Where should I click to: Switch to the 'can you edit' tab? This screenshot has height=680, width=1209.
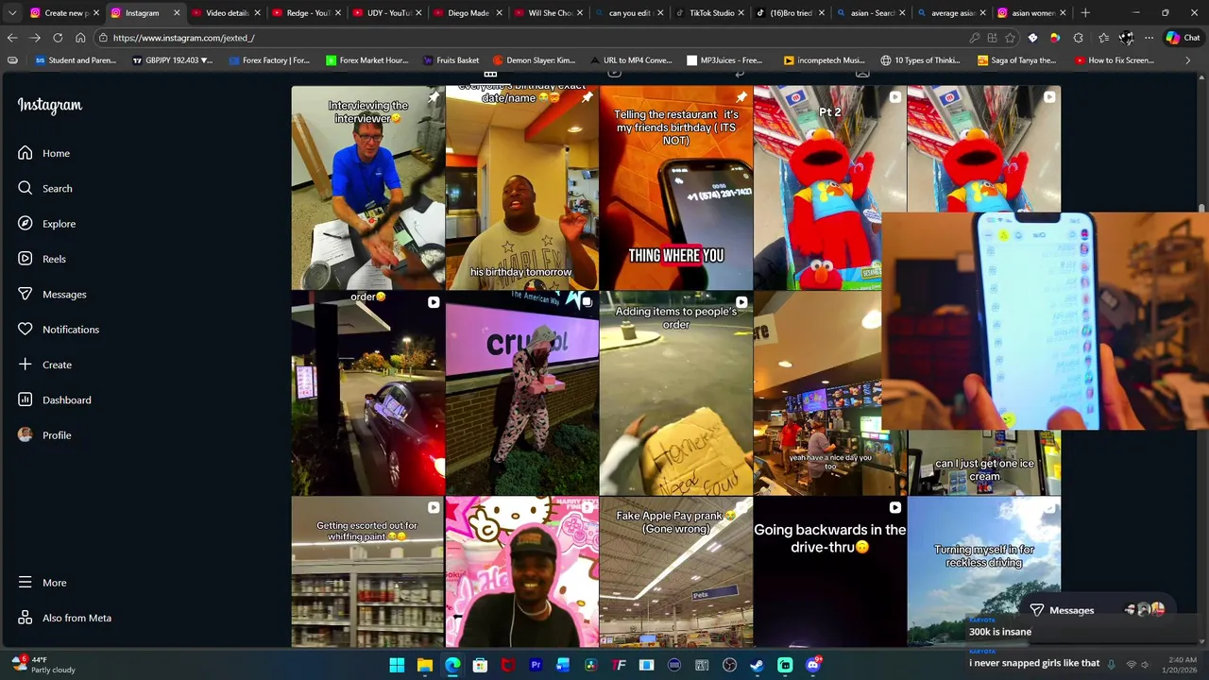click(628, 13)
